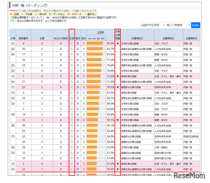
Task: Open the 全国平均正答率 dropdown
Action: point(152,25)
